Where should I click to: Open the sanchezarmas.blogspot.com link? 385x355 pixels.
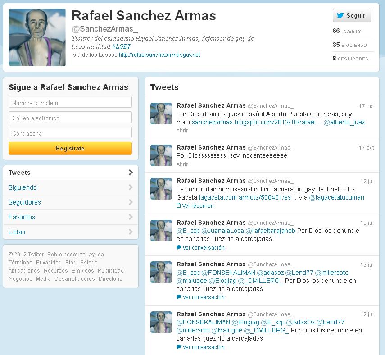click(256, 123)
